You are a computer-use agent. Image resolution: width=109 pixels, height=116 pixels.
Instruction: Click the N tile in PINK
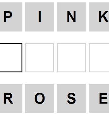(71, 17)
